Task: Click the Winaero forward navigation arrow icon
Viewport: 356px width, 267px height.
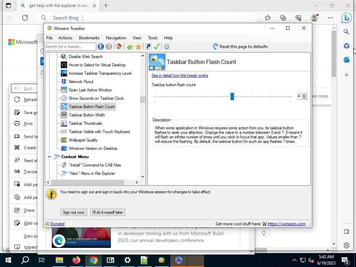Action: click(x=109, y=47)
